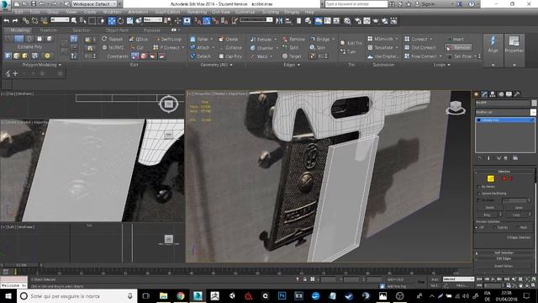
Task: Click the ViewCube in perspective viewport
Action: [x=456, y=108]
